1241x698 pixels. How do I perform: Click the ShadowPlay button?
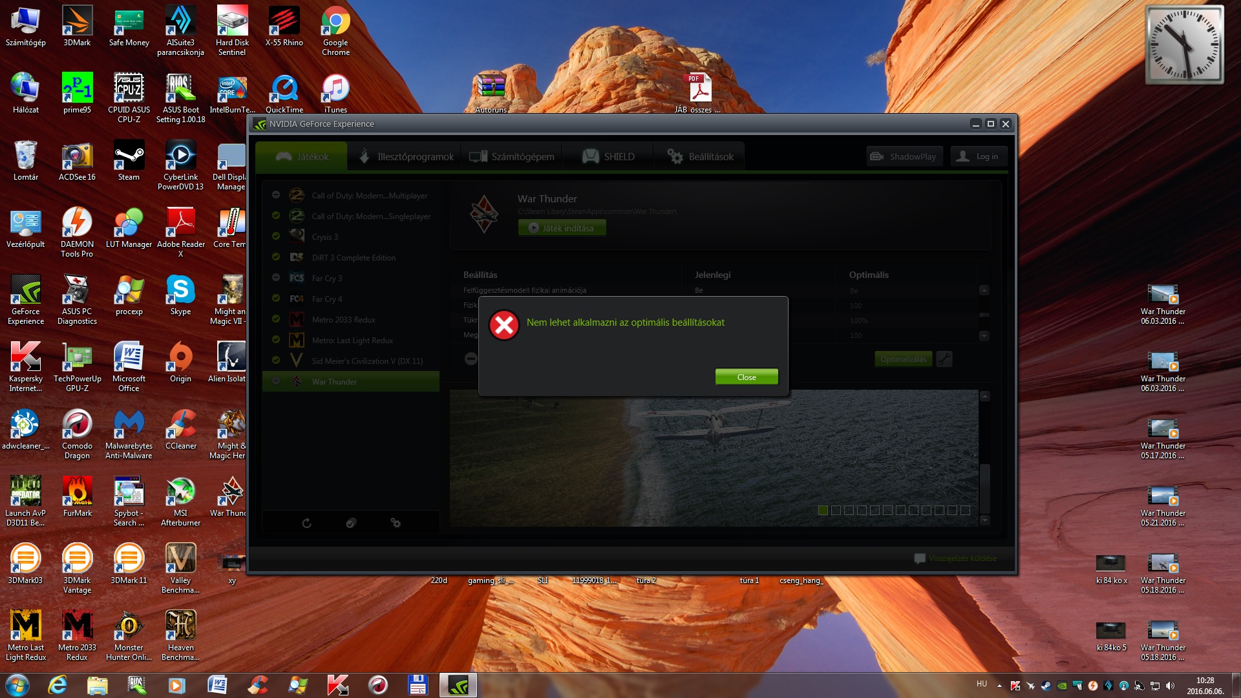click(904, 156)
